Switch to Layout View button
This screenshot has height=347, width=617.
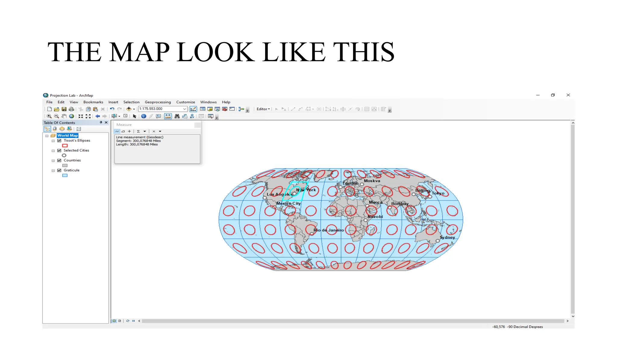tap(120, 321)
